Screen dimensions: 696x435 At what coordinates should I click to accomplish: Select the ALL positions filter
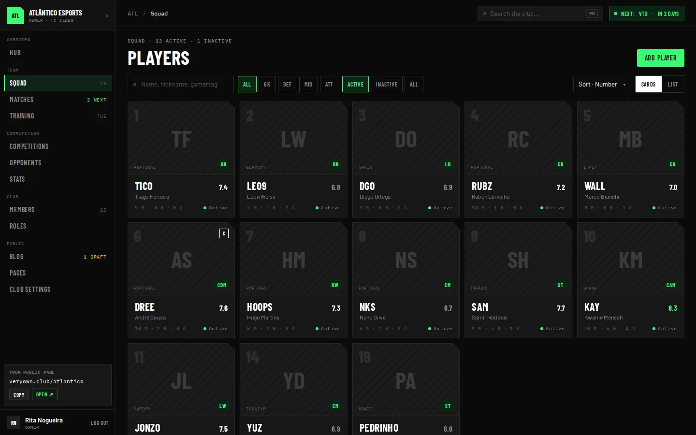[x=247, y=84]
